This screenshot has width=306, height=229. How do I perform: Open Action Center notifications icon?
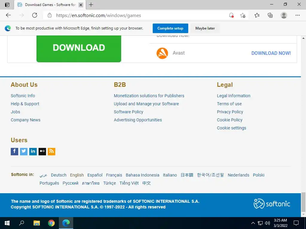tap(296, 223)
